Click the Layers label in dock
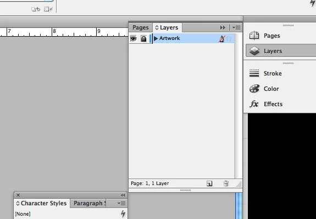This screenshot has height=219, width=316. click(273, 51)
